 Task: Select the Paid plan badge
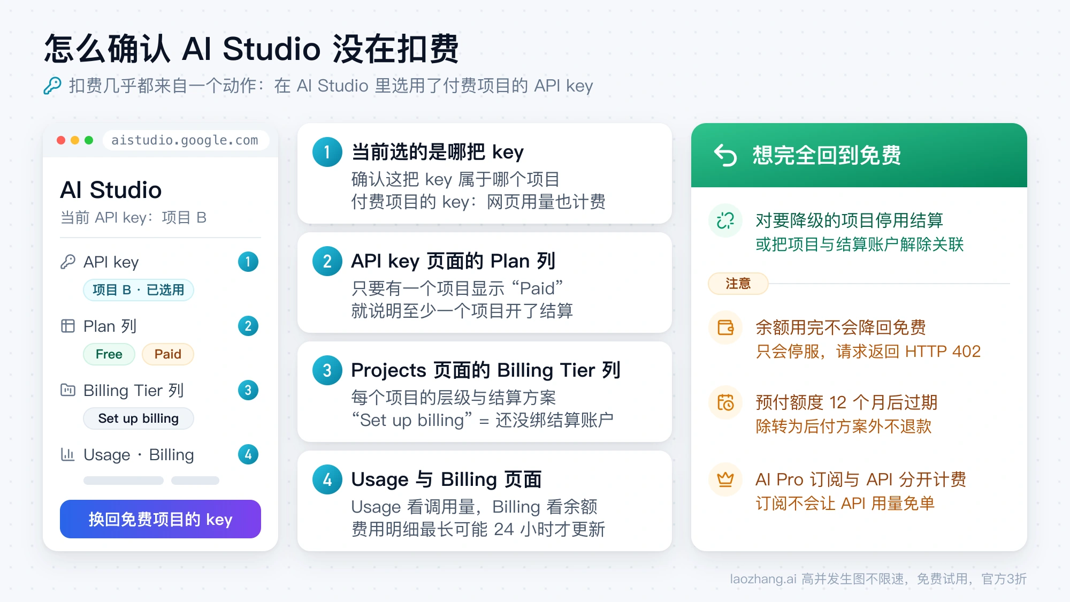[168, 354]
